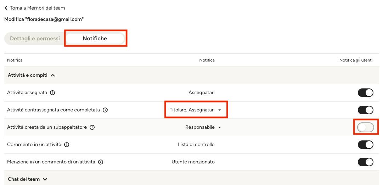Switch to the Dettagli e permessi tab
The image size is (383, 185).
[35, 39]
